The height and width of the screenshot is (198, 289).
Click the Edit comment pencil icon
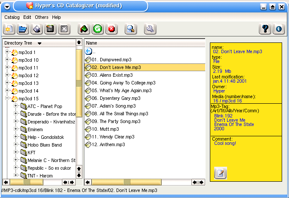click(x=221, y=173)
